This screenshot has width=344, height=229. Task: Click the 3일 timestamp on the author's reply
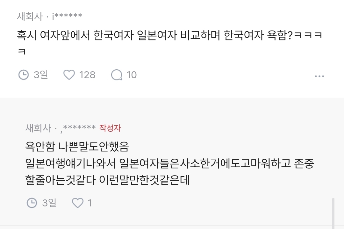tap(49, 203)
